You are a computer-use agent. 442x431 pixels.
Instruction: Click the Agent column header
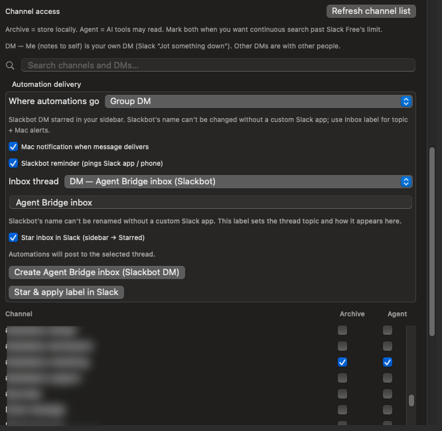397,314
